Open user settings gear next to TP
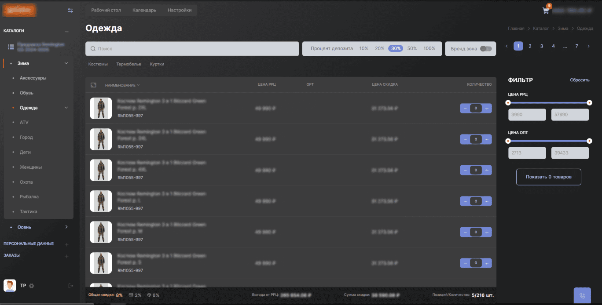602x305 pixels. [x=32, y=286]
